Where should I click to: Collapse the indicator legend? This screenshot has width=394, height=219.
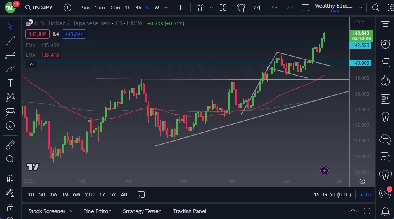pyautogui.click(x=32, y=64)
